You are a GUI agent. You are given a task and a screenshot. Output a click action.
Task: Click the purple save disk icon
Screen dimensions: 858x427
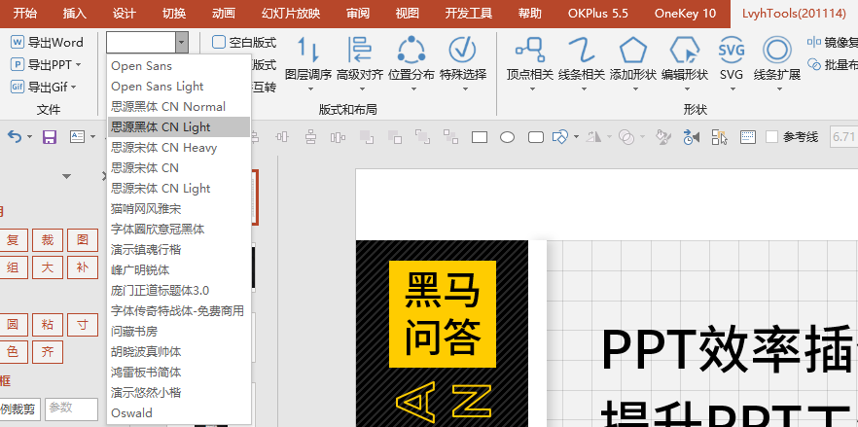[x=50, y=137]
